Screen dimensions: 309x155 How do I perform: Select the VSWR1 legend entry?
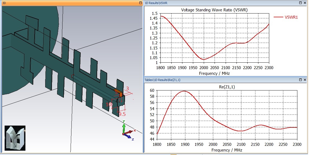tap(286, 17)
